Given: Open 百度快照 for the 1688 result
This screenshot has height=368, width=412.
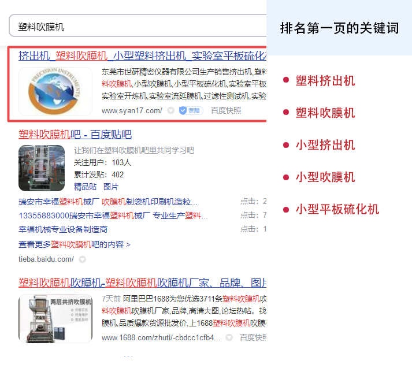Looking at the screenshot, I should coord(253,337).
